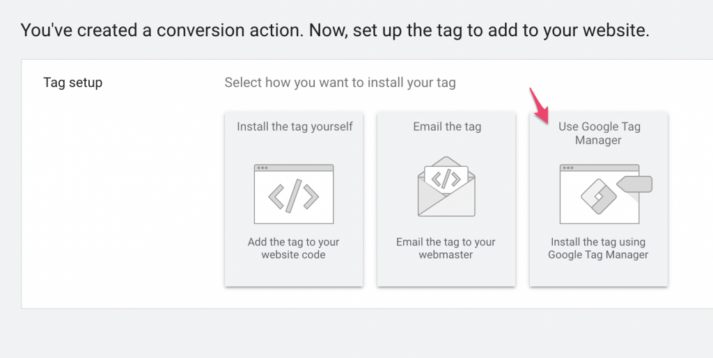This screenshot has width=713, height=358.
Task: Click "Select how you want to install your tag"
Action: 340,83
